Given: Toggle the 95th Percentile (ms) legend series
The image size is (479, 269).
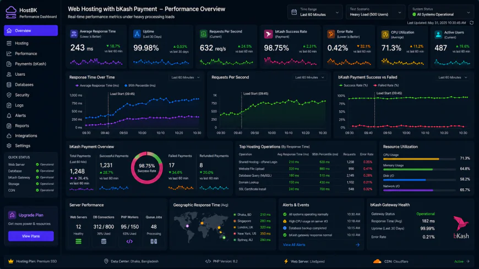Looking at the screenshot, I should click(x=139, y=86).
